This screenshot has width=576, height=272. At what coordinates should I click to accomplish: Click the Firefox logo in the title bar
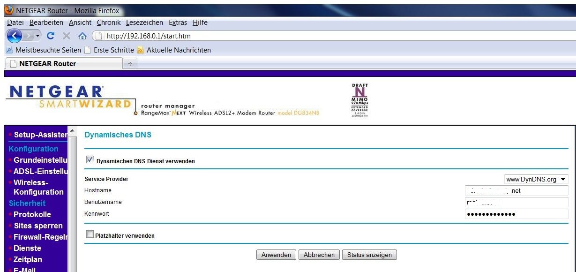(9, 10)
